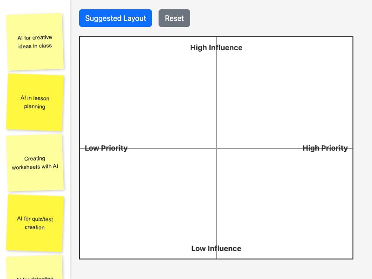Select the 'AI for creative ideas in class' note

point(34,41)
